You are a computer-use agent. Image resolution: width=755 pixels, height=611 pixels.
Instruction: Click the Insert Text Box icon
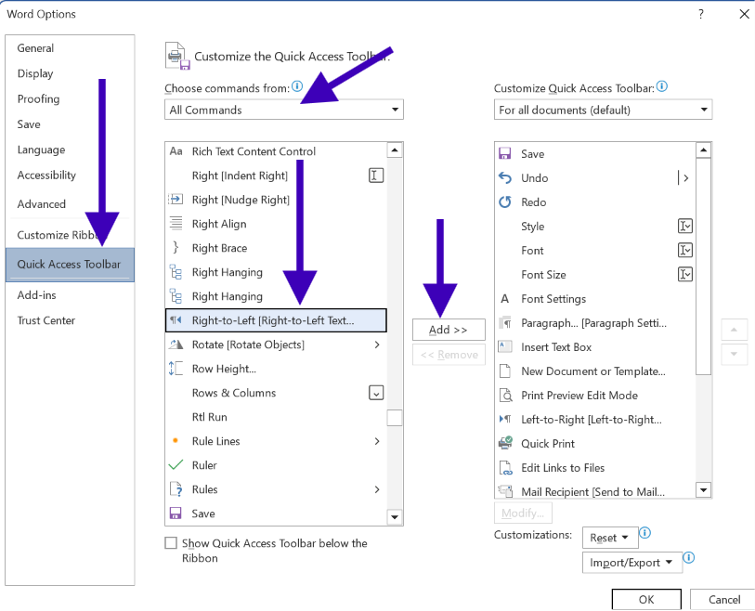[x=504, y=346]
